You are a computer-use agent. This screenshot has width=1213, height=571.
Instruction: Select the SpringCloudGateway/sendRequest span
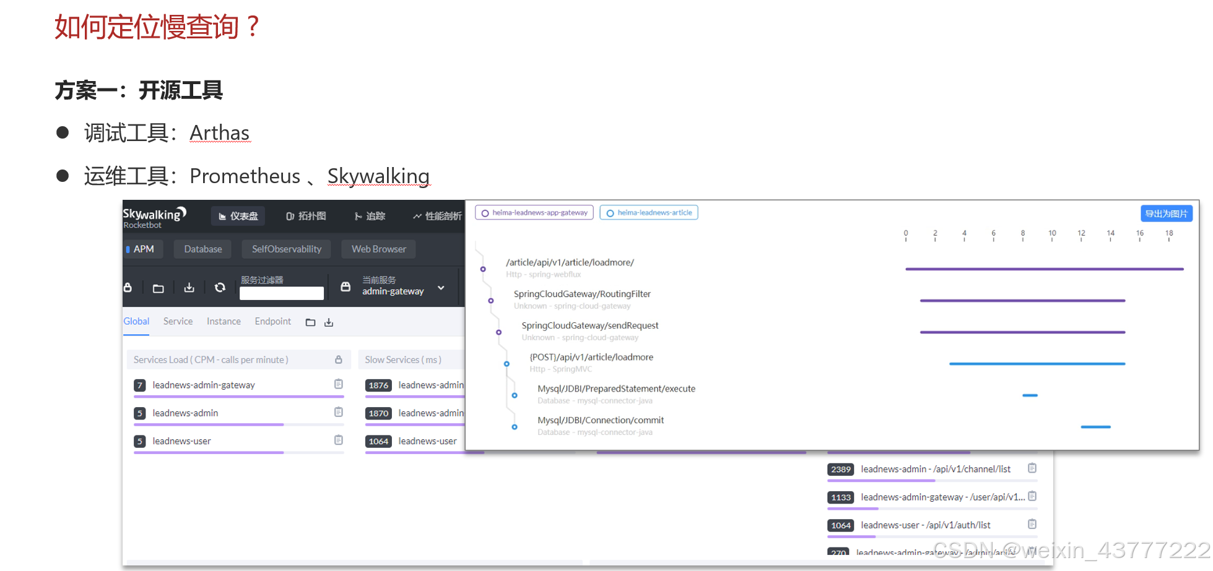click(x=590, y=325)
